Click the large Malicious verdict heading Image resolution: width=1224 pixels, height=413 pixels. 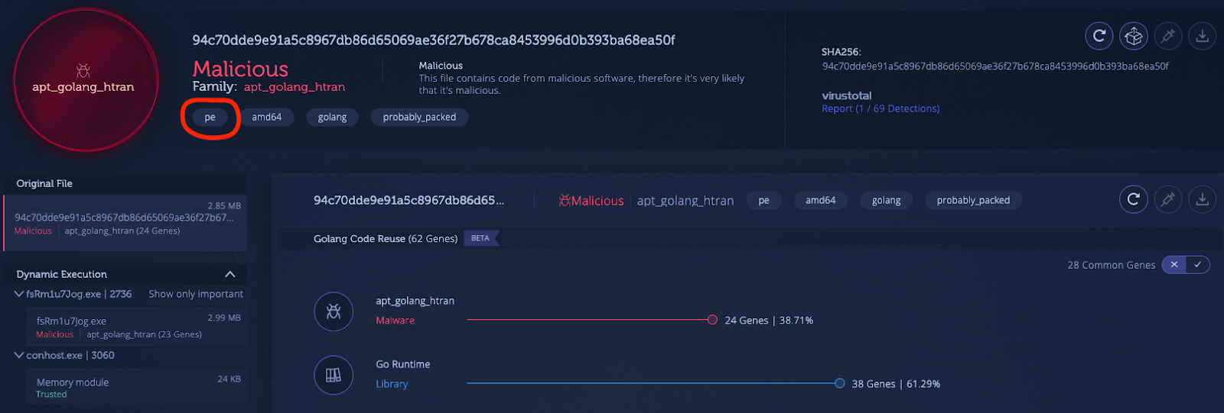[240, 69]
